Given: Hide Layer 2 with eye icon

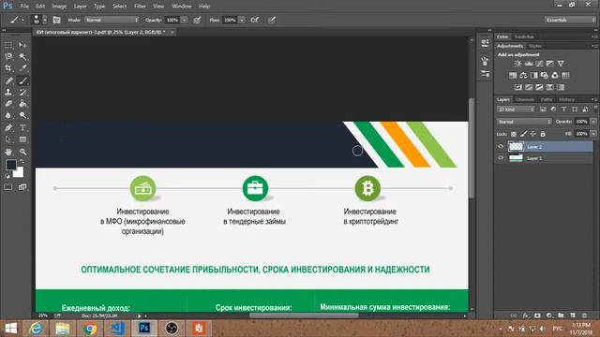Looking at the screenshot, I should tap(501, 147).
